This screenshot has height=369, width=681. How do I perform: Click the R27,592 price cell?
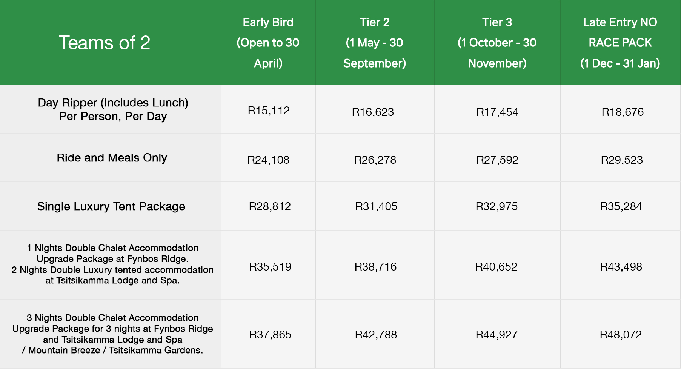(497, 160)
